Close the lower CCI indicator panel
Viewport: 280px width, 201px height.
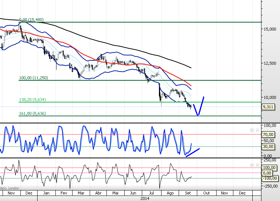257,165
